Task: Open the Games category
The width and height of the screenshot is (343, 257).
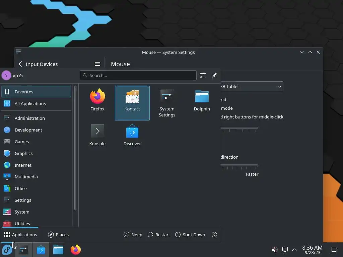Action: coord(36,142)
